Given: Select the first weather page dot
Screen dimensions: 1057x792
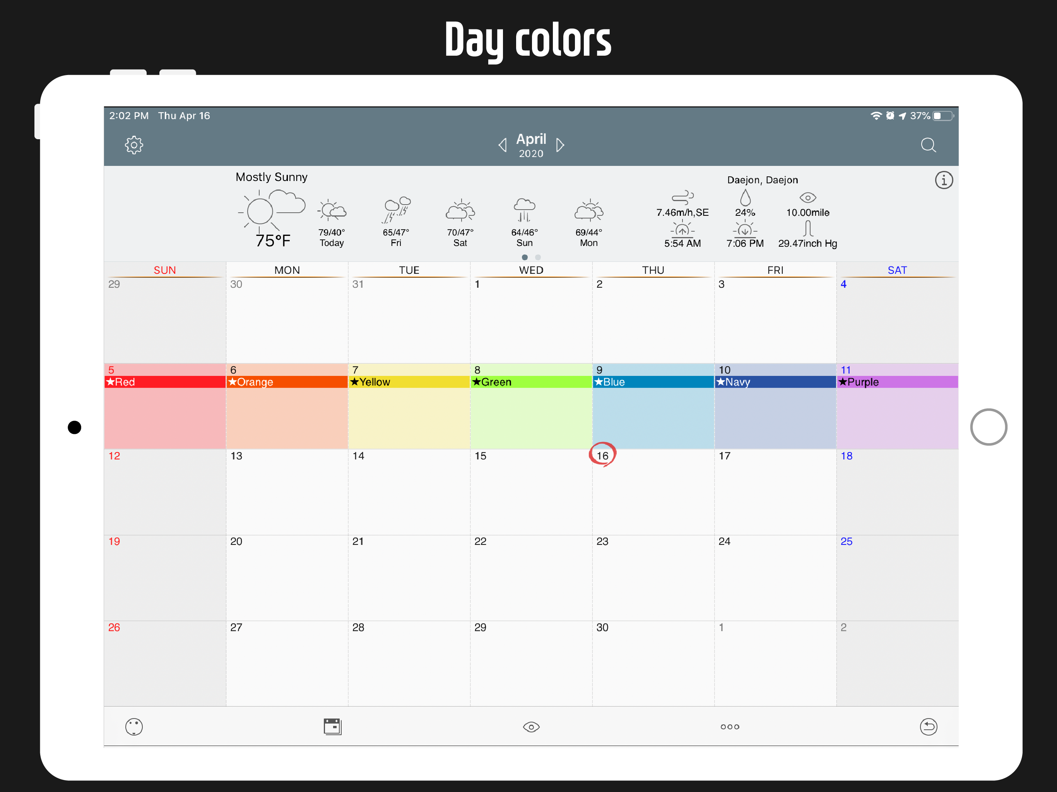Looking at the screenshot, I should (x=524, y=257).
